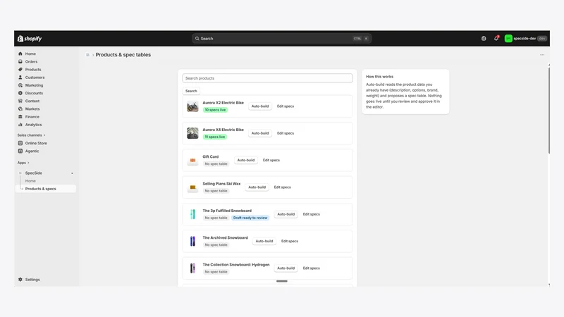Auto-build Selling Plans Ski Wax
This screenshot has height=317, width=564.
[x=257, y=187]
